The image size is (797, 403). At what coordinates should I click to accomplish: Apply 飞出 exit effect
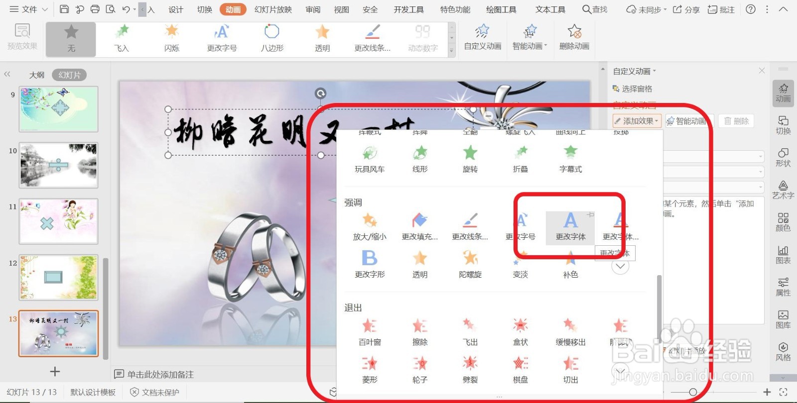(470, 332)
